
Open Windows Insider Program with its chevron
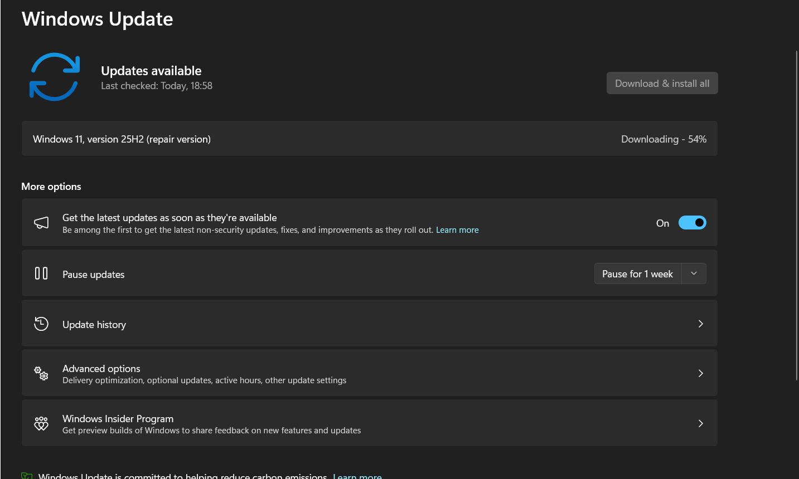click(701, 423)
